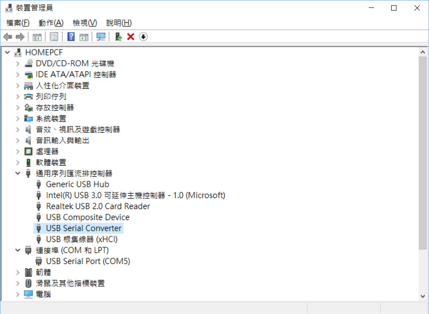The image size is (429, 314).
Task: Click the properties toolbar icon
Action: click(x=54, y=37)
